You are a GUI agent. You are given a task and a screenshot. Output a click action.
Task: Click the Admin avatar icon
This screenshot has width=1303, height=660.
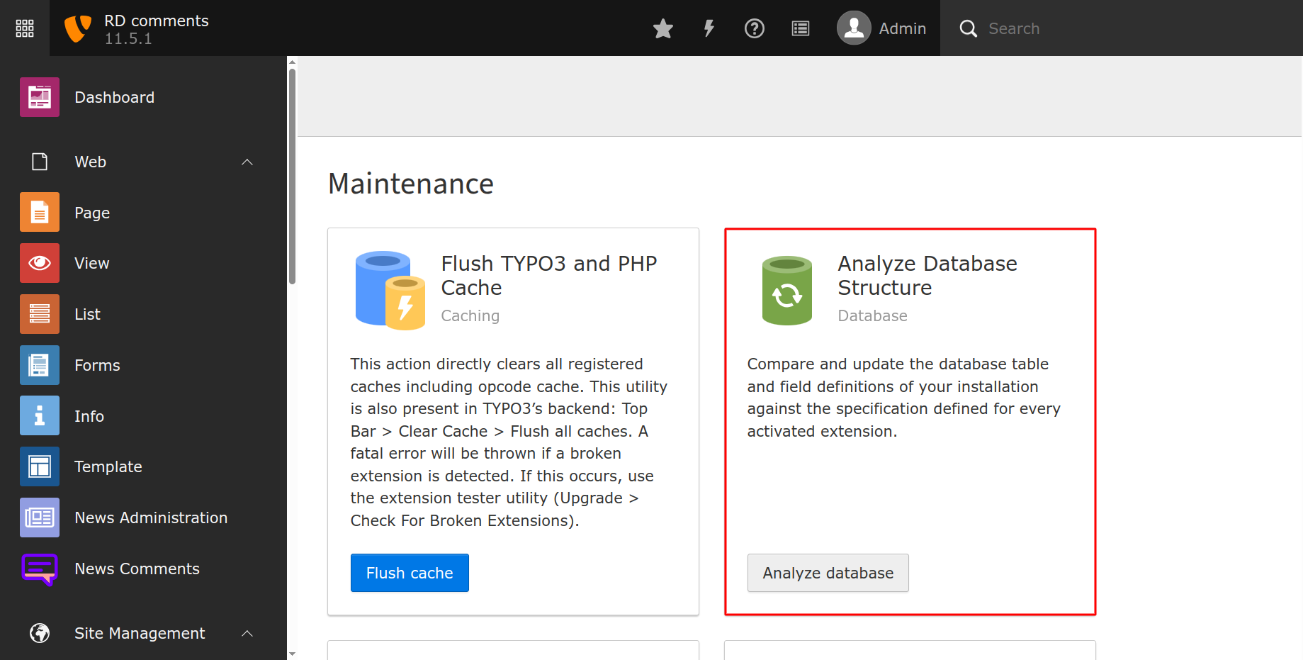pyautogui.click(x=854, y=28)
